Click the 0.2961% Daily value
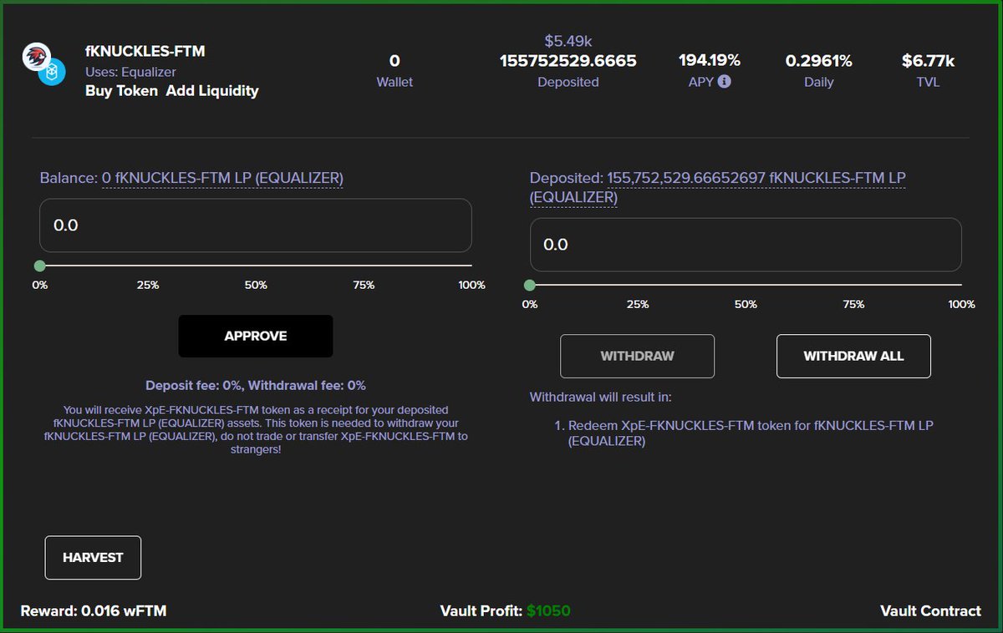 coord(819,61)
